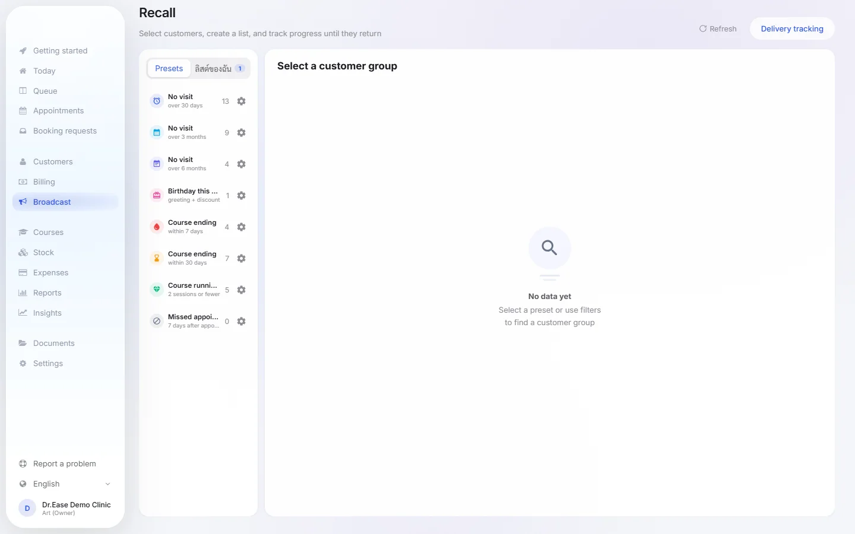The height and width of the screenshot is (534, 855).
Task: Open the Documents section
Action: [x=65, y=344]
